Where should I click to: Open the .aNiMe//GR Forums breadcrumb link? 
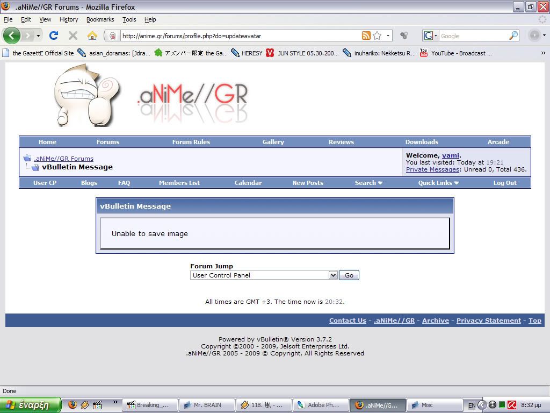pos(63,159)
